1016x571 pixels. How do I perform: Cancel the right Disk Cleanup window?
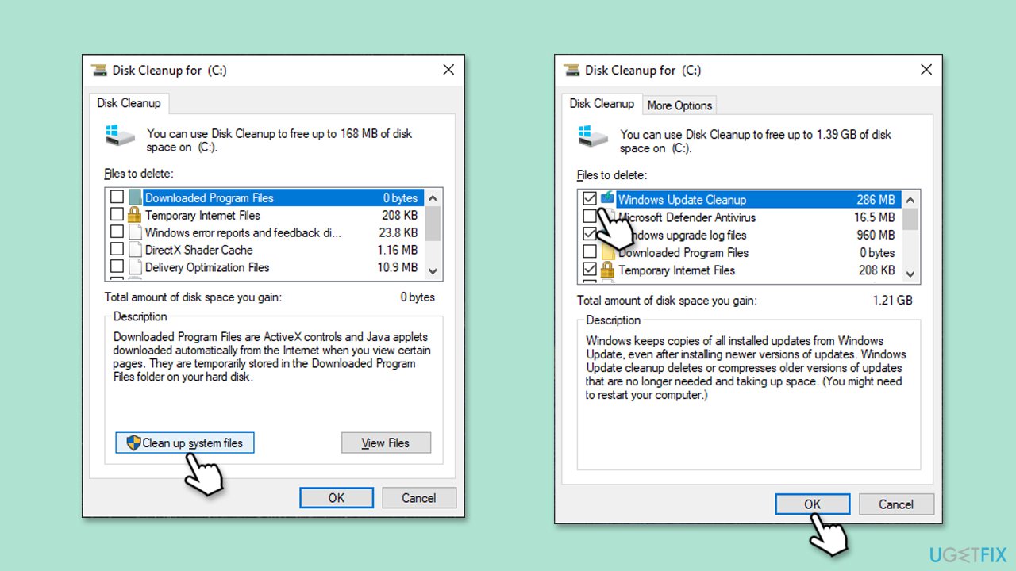896,504
